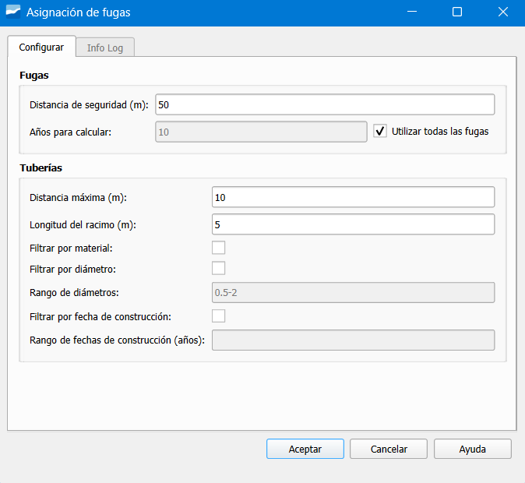Select the Longitud del racimo field
Viewport: 525px width, 483px height.
[353, 224]
